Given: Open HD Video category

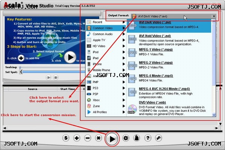Looking at the screenshot, I should pyautogui.click(x=106, y=46).
